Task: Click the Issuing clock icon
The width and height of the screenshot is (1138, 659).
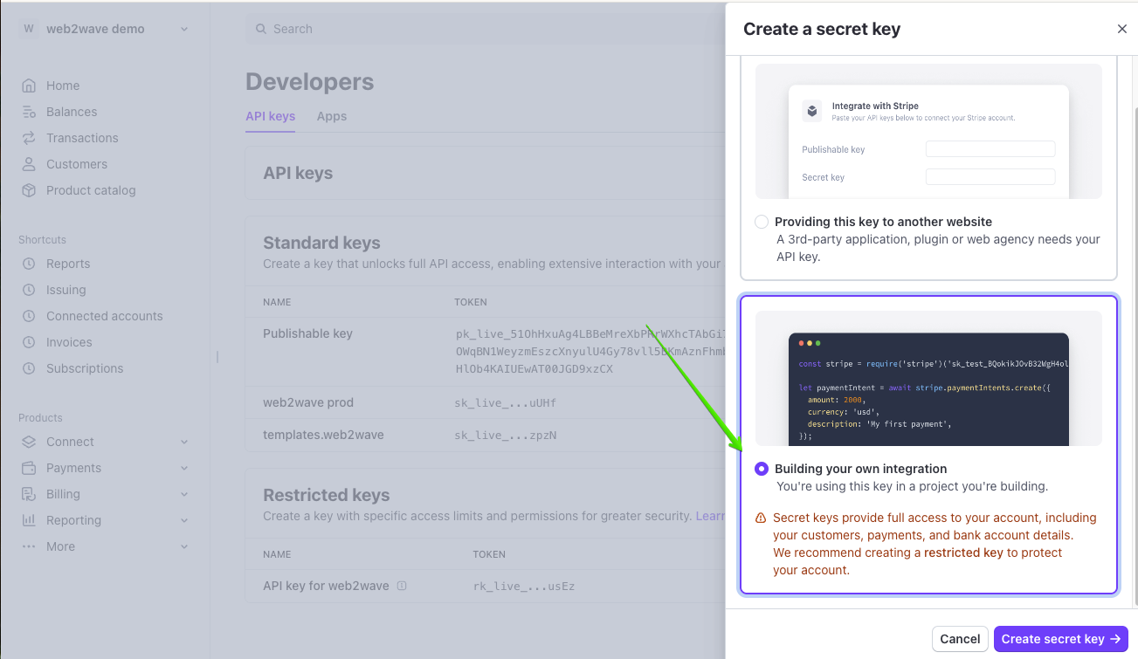Action: 29,290
